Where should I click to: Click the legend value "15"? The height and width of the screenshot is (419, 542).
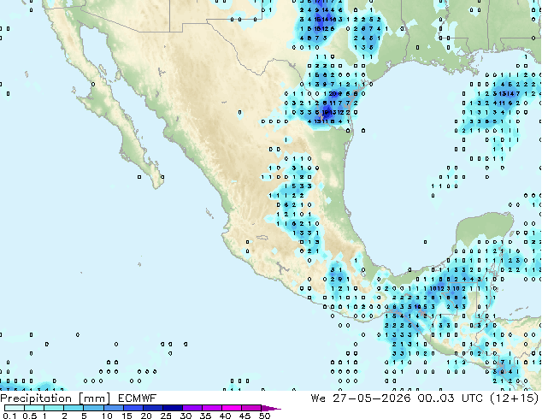point(127,416)
